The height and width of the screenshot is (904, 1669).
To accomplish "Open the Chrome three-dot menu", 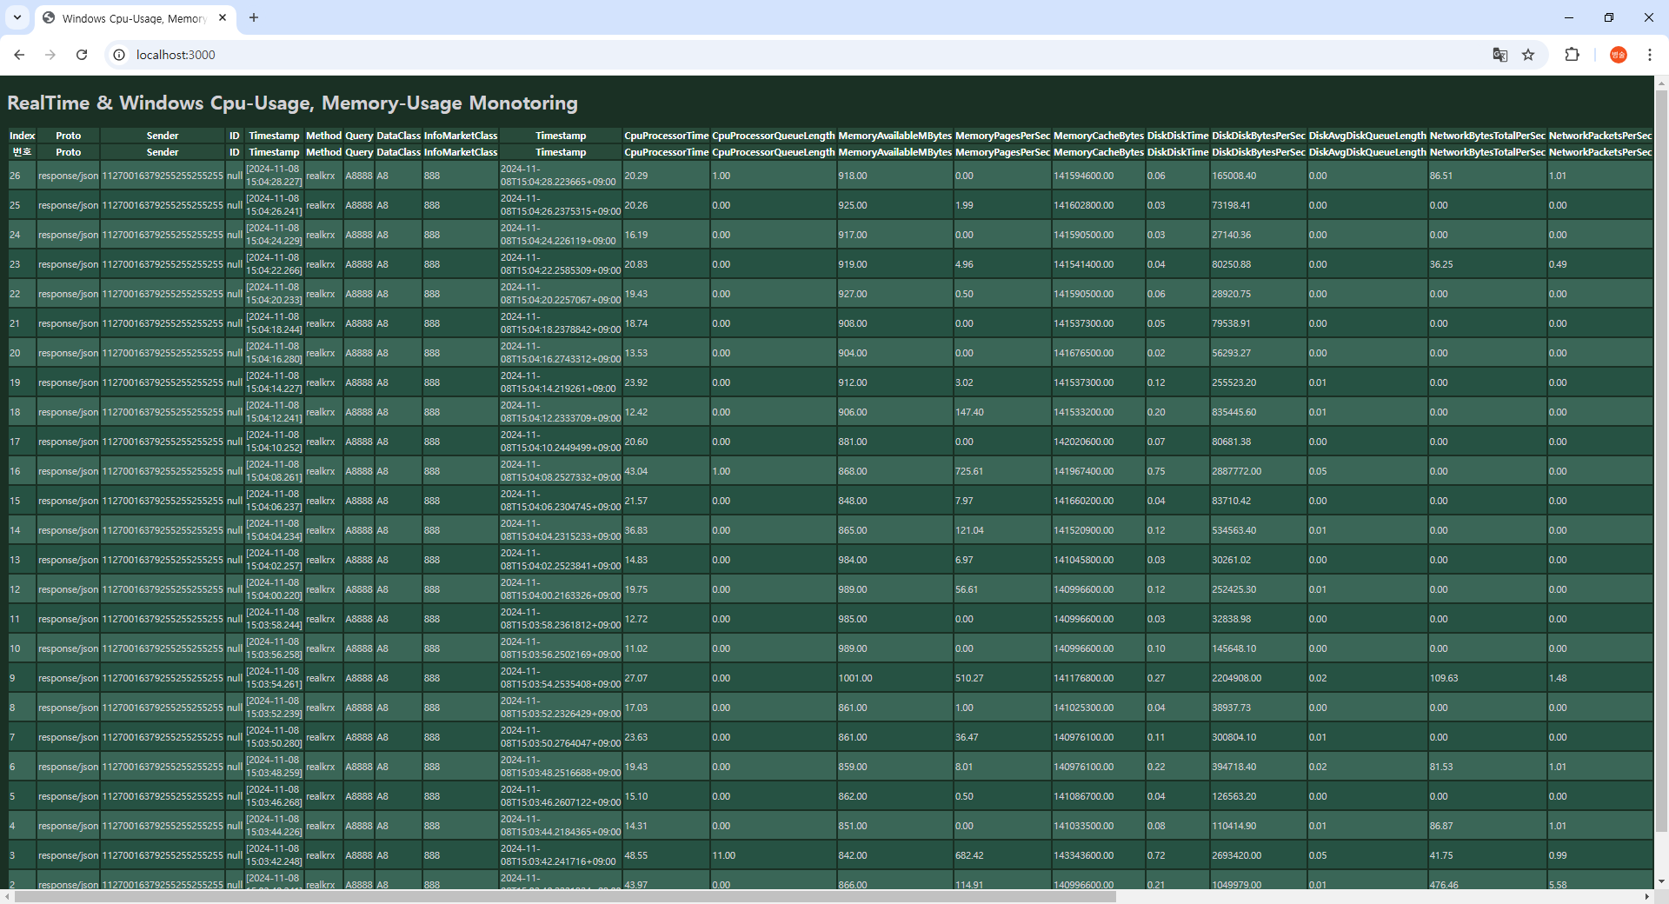I will coord(1649,55).
